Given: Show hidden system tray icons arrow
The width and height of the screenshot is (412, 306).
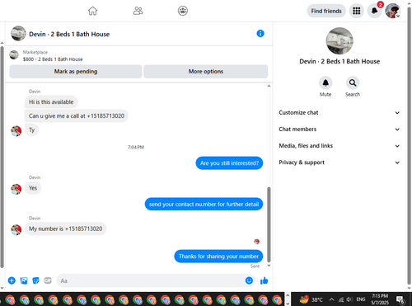Looking at the screenshot, I should click(x=332, y=299).
